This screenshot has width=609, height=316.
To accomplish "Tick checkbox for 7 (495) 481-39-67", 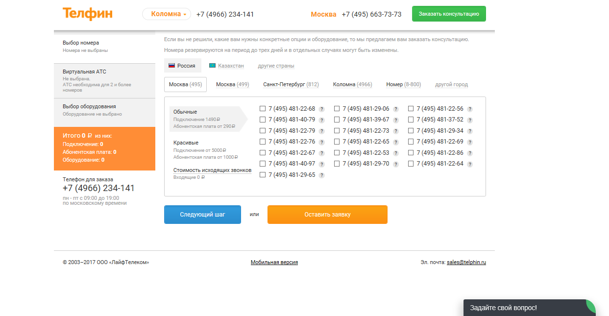I will coord(337,120).
